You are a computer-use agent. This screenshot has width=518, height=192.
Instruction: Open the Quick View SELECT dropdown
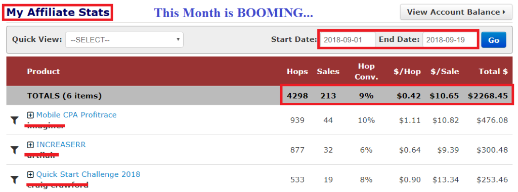point(124,40)
